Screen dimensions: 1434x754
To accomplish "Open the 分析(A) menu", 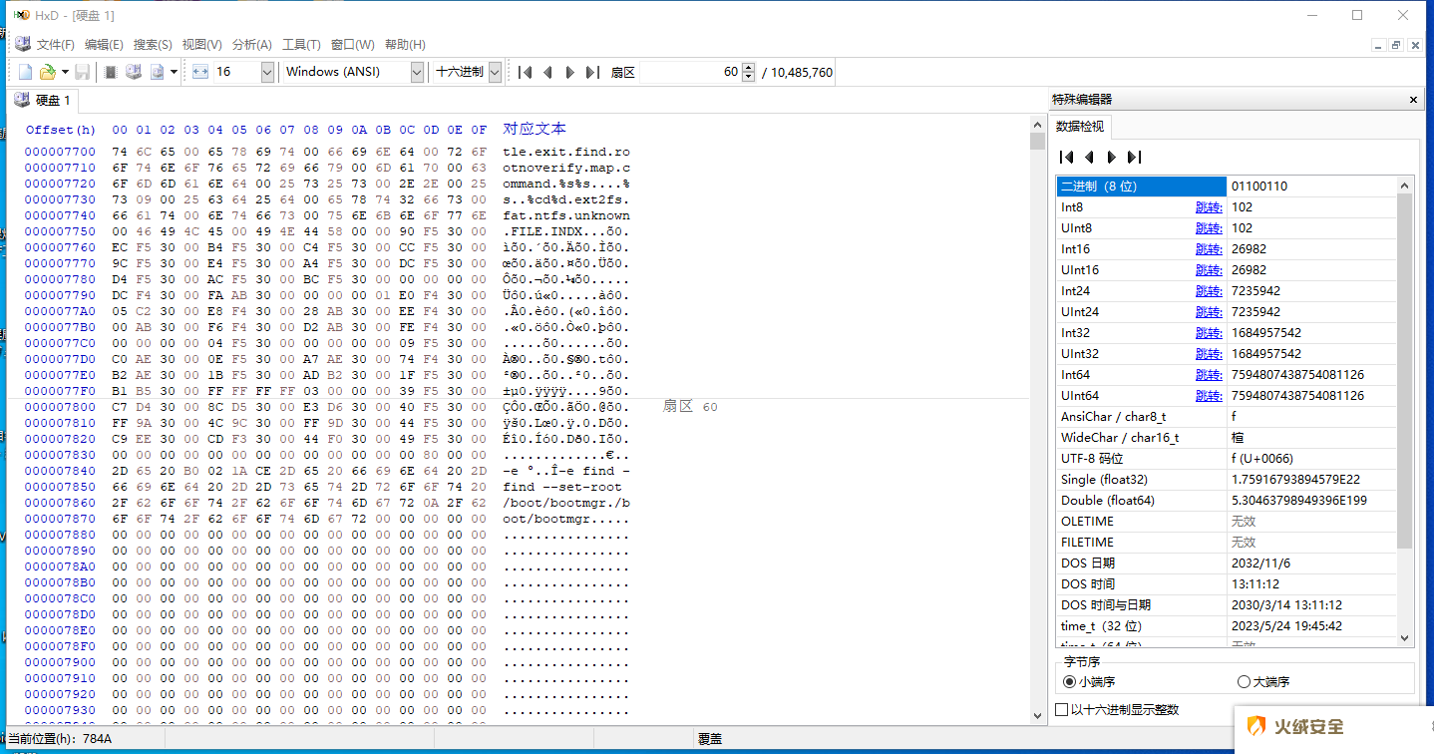I will [x=251, y=45].
